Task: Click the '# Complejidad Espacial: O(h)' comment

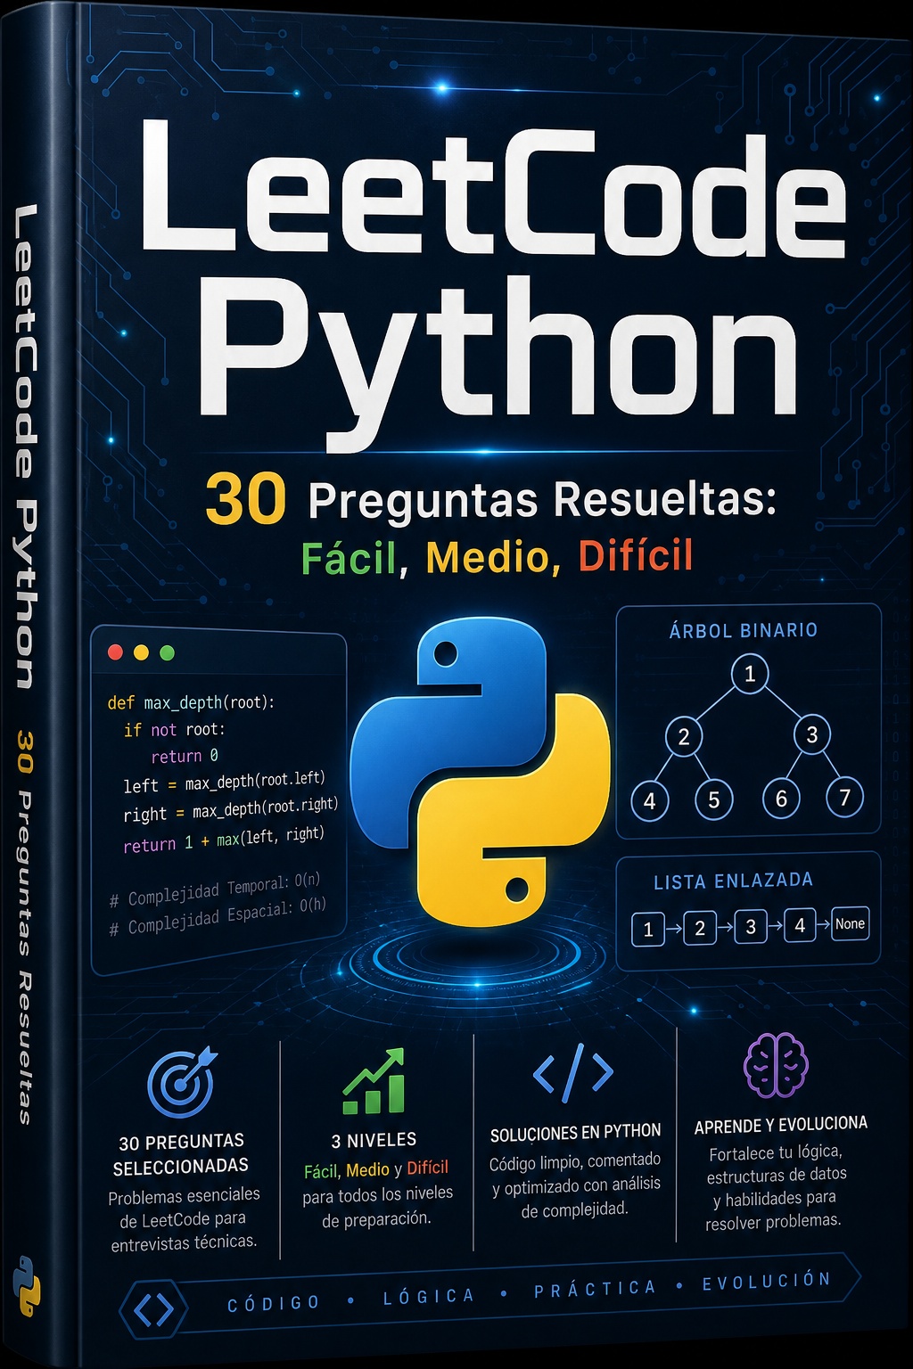Action: pyautogui.click(x=218, y=916)
